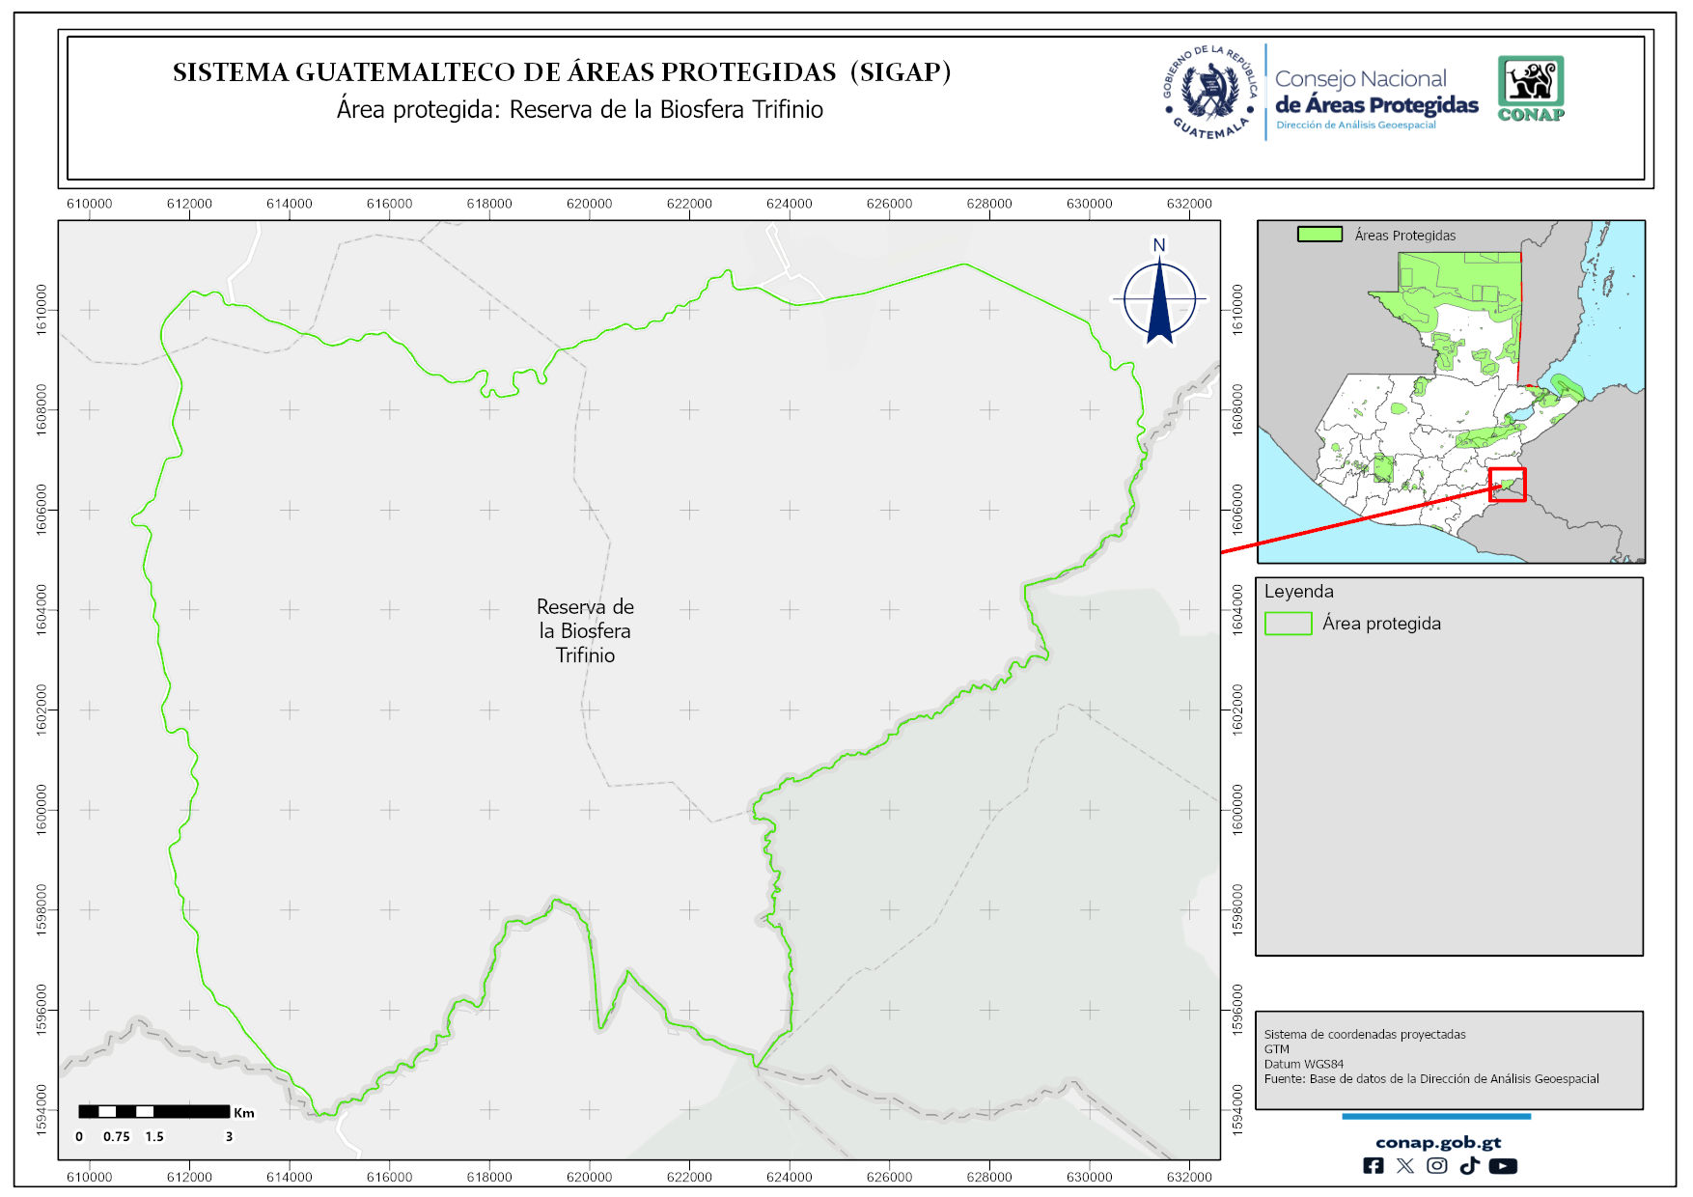The height and width of the screenshot is (1197, 1693).
Task: Click the Áreas Protegidas inset legend swatch
Action: (1319, 235)
